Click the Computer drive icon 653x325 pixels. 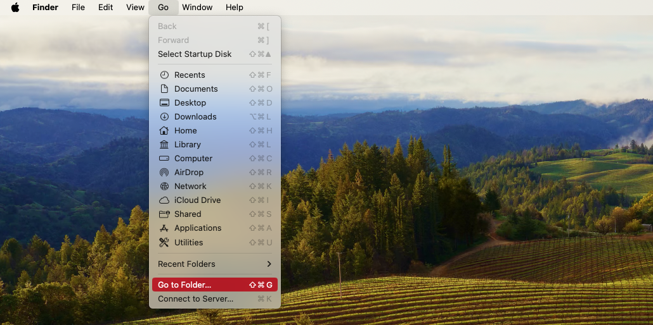coord(164,158)
